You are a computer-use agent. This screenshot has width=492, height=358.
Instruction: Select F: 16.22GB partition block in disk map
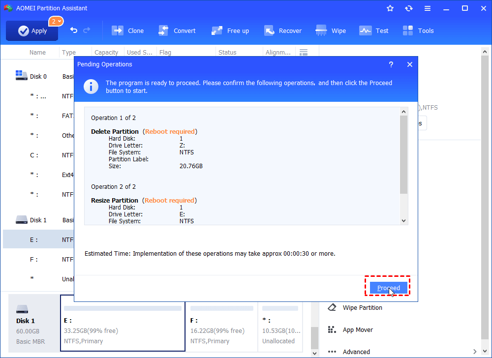click(221, 327)
